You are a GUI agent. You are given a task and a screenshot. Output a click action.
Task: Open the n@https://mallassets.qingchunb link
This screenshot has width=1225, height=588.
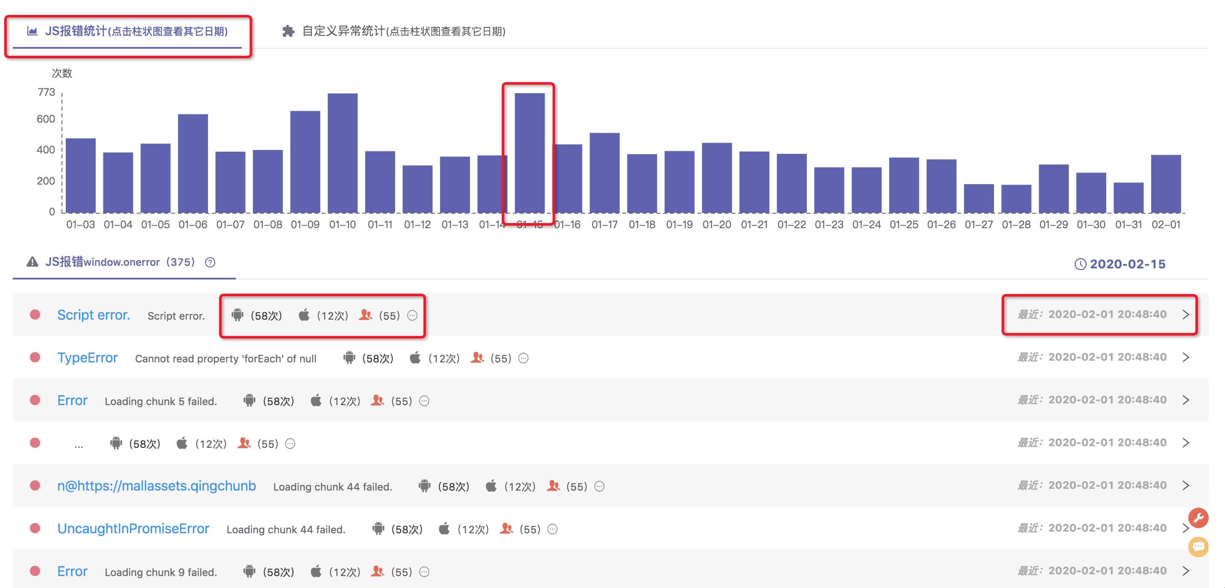tap(156, 486)
